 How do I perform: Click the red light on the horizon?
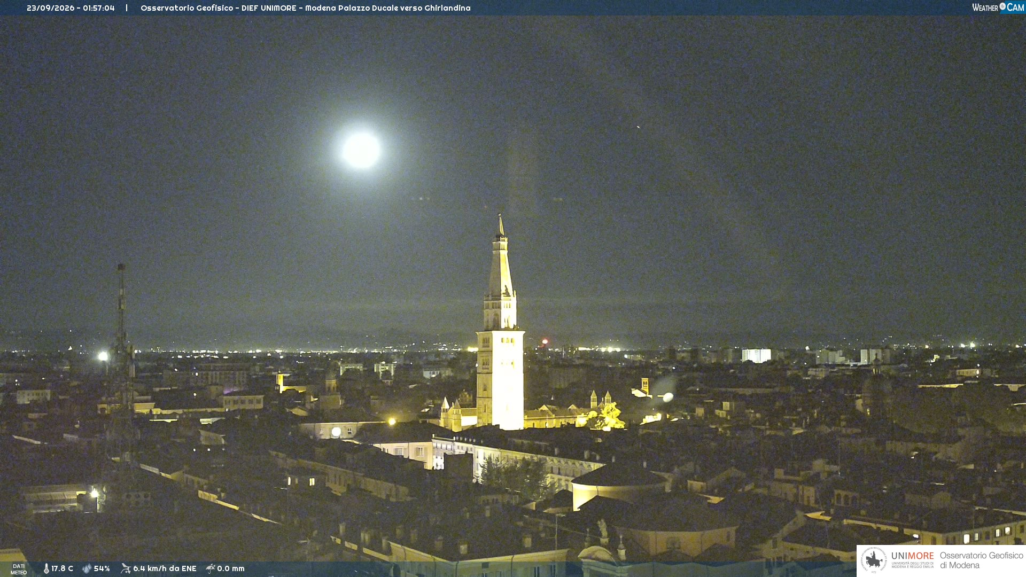(x=545, y=341)
